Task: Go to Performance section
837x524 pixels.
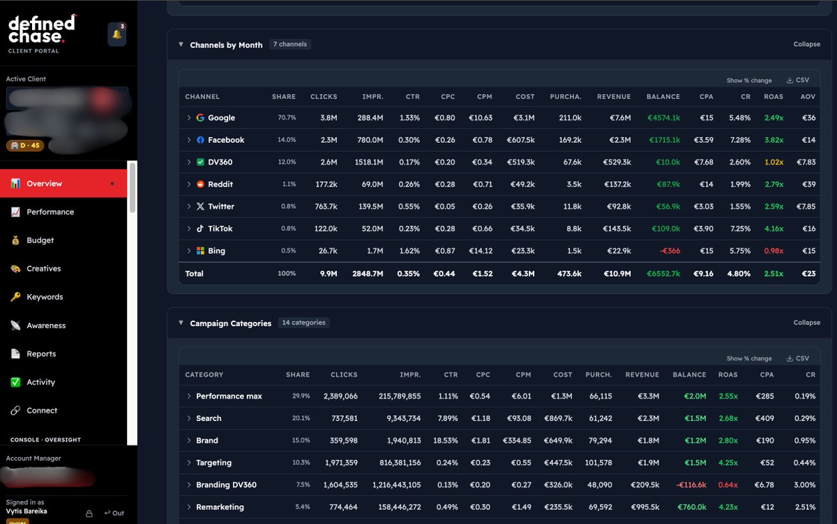Action: [63, 212]
